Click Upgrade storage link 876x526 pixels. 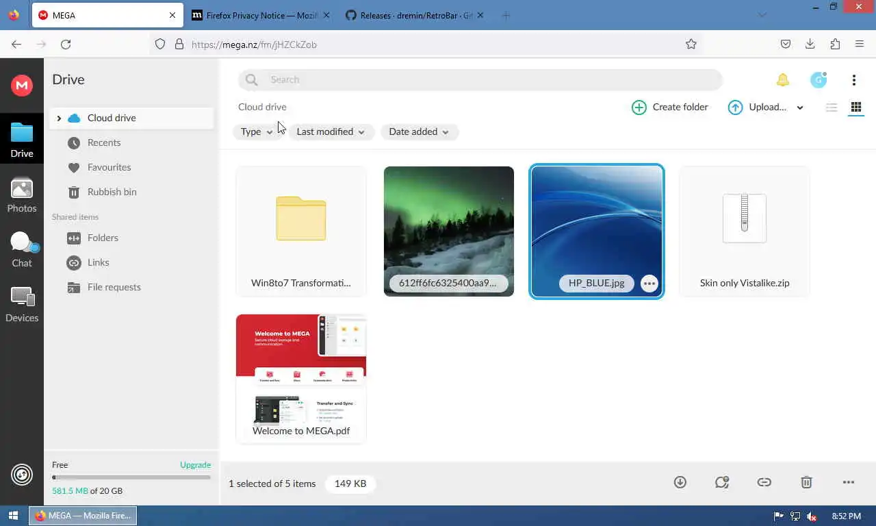click(x=195, y=464)
